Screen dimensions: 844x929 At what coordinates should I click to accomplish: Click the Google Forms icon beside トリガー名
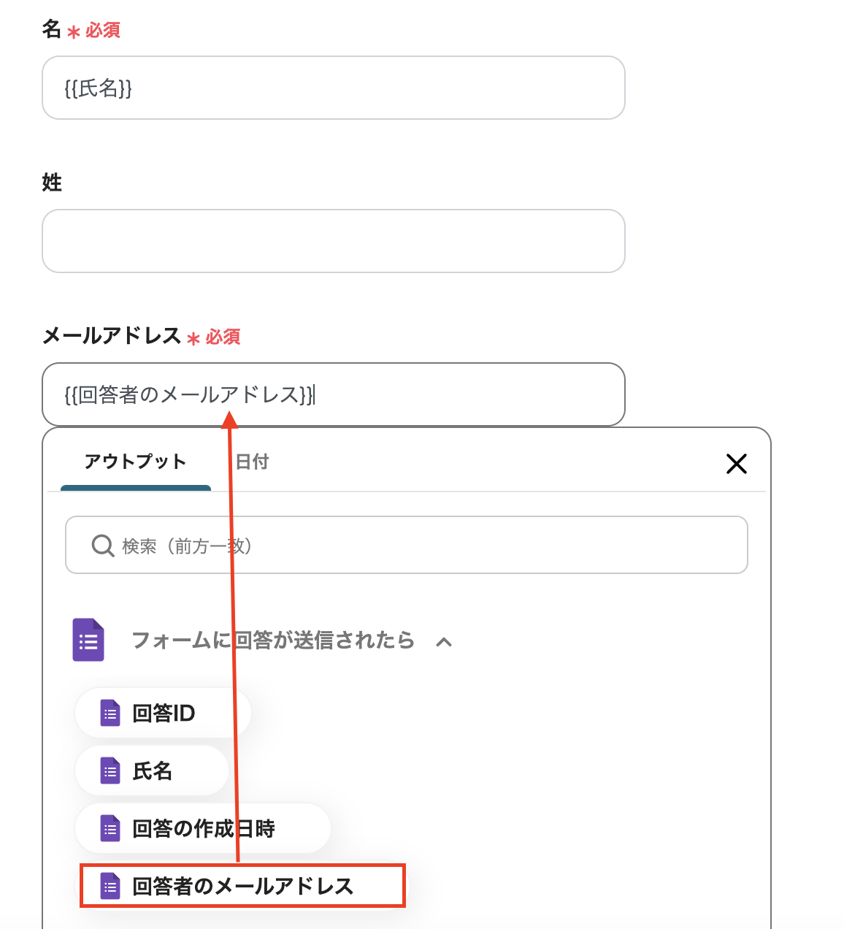88,641
